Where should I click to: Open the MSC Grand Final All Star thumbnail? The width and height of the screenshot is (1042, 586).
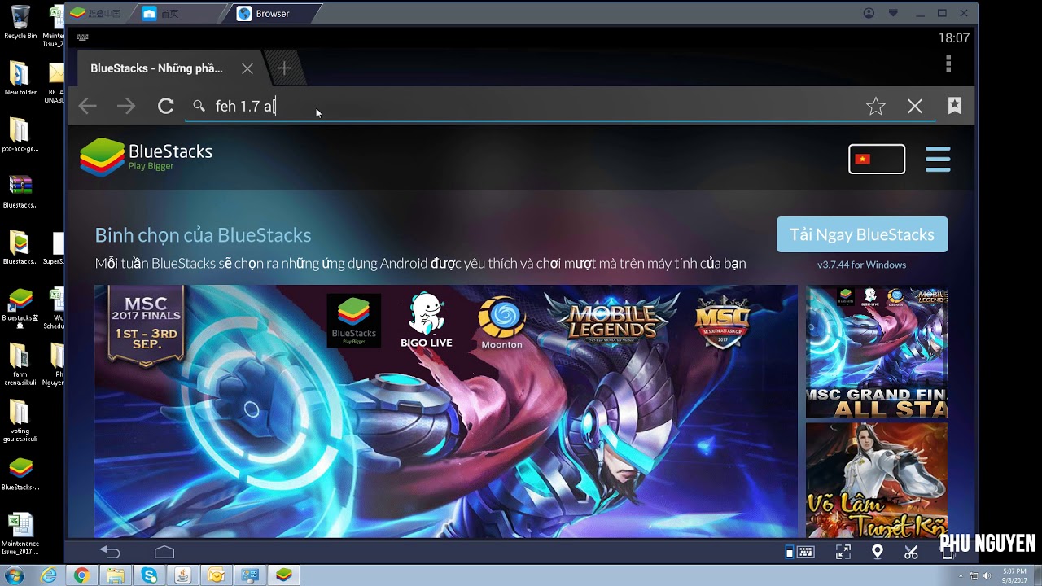tap(877, 352)
